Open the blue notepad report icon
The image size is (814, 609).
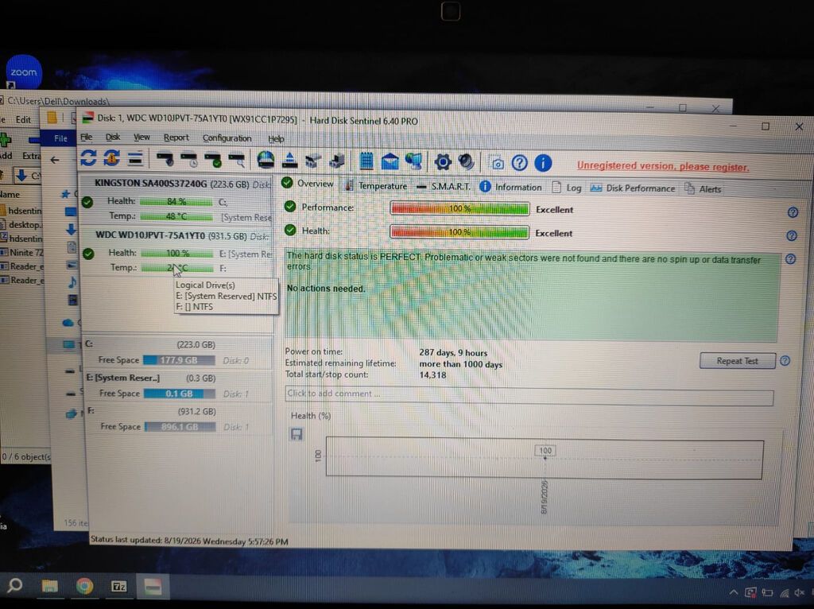pos(366,161)
